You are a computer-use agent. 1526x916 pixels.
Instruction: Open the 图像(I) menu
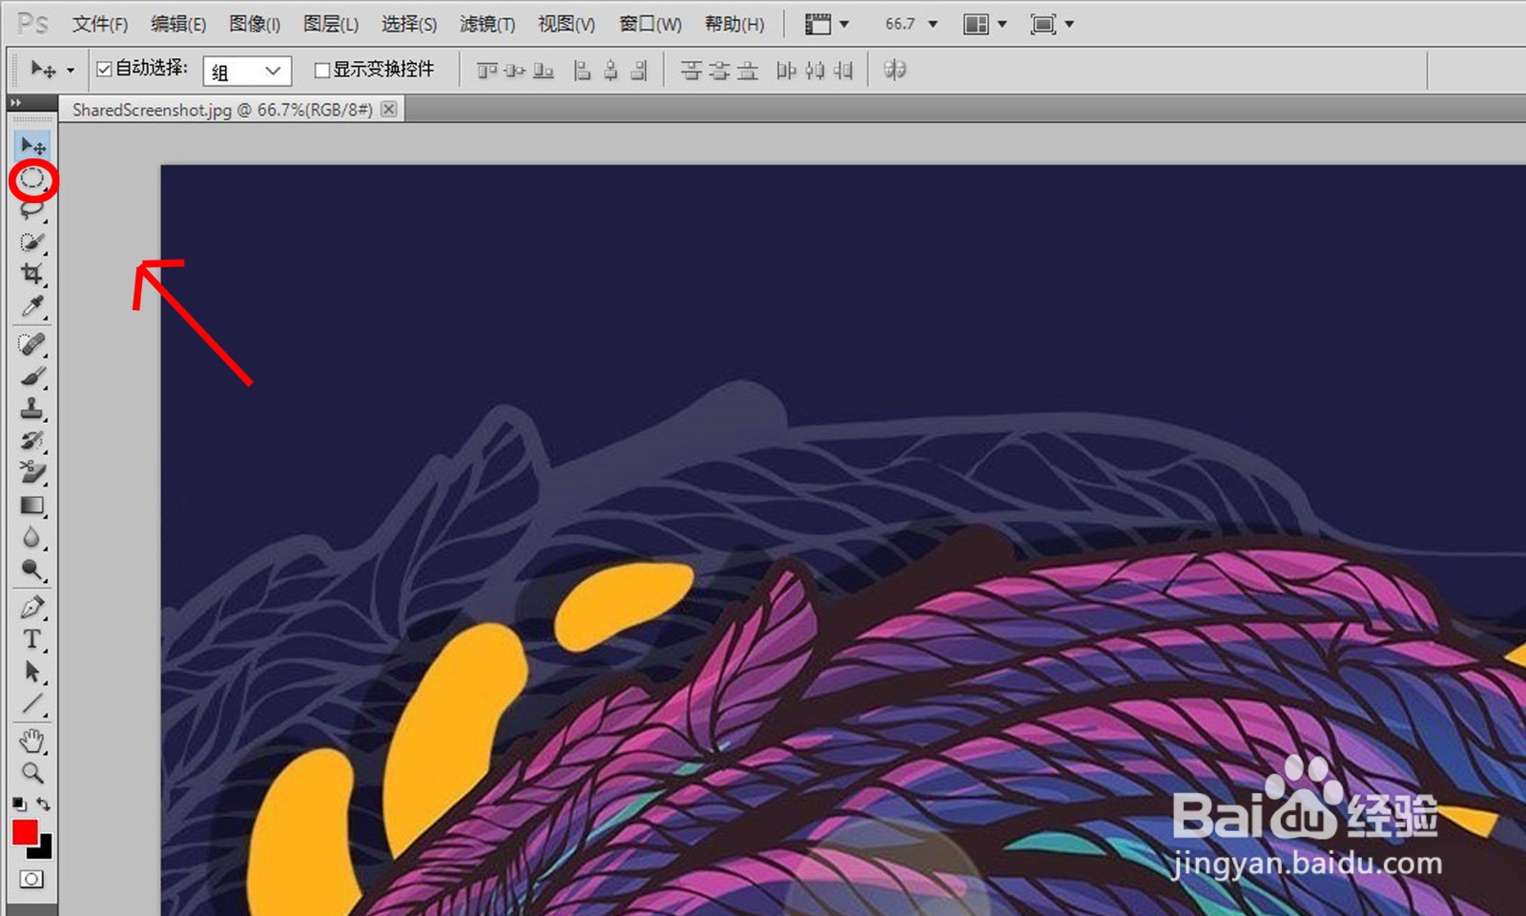pos(255,24)
